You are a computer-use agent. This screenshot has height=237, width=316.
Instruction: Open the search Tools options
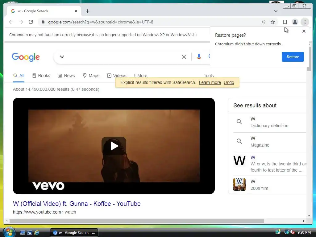click(209, 76)
